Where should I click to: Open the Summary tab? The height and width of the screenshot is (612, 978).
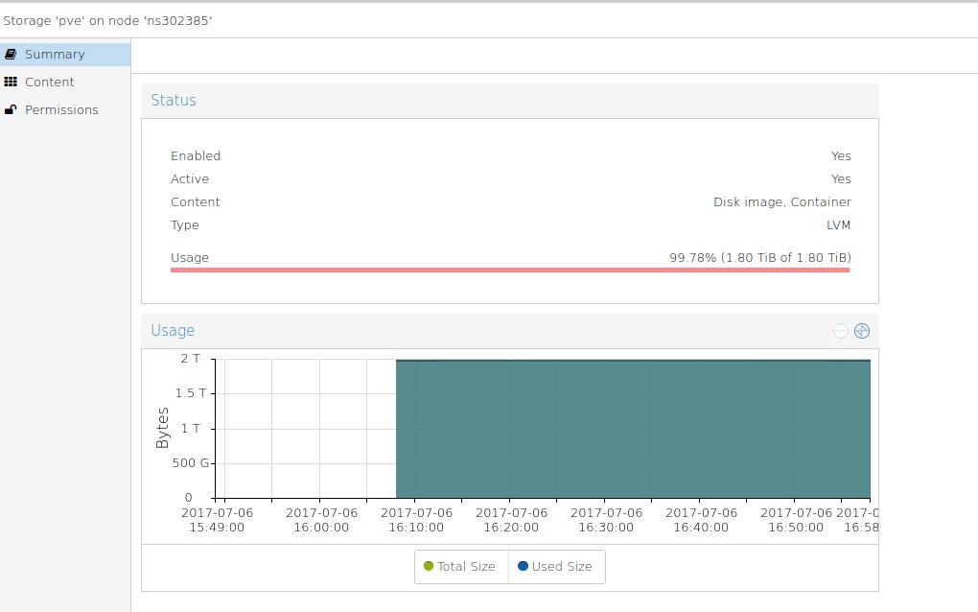tap(65, 55)
